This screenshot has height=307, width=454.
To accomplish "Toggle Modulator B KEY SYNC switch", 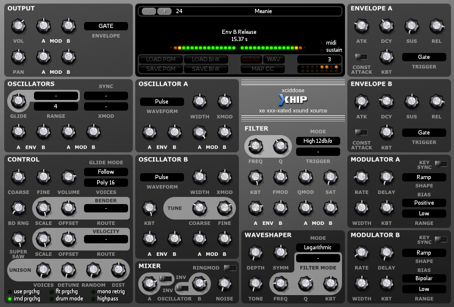I will pos(441,239).
